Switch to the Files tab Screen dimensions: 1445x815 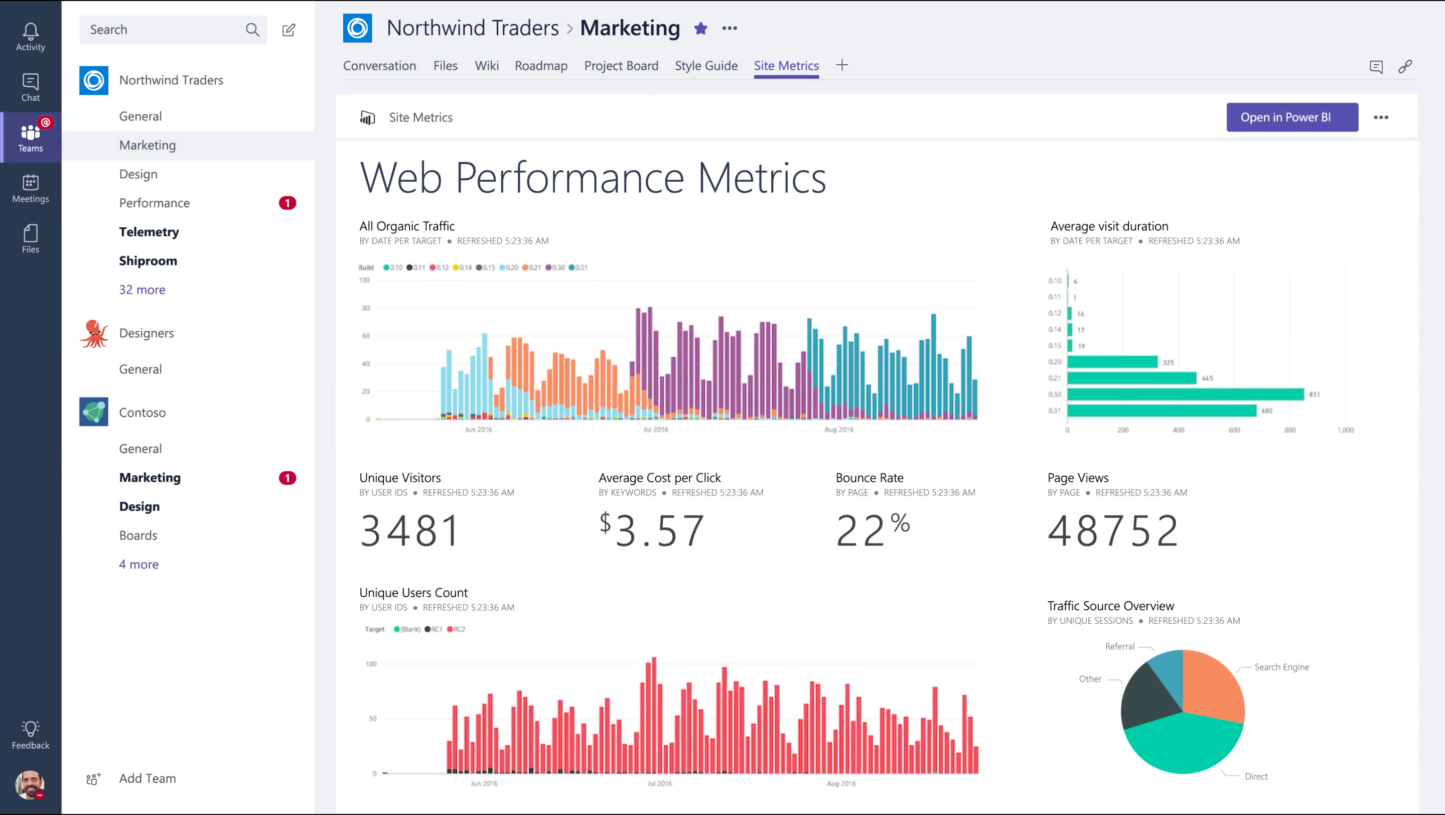pyautogui.click(x=446, y=66)
